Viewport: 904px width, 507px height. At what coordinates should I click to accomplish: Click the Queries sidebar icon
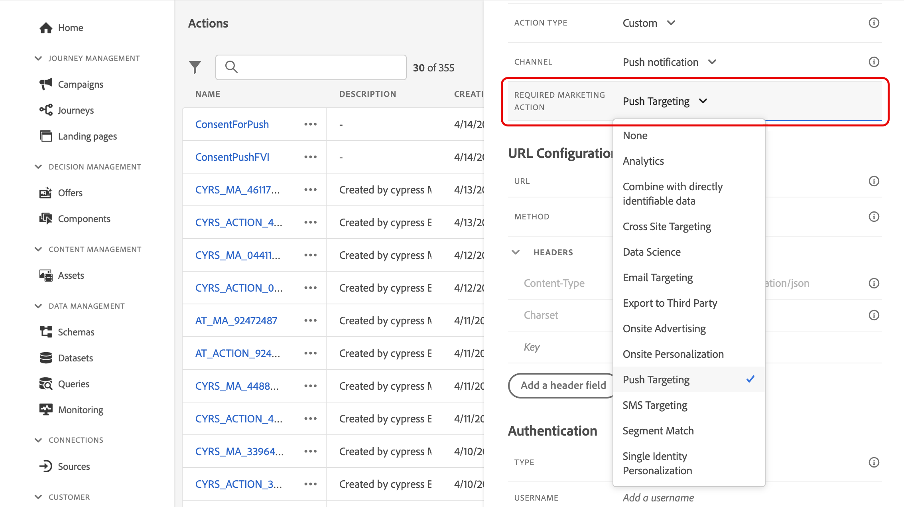(46, 384)
